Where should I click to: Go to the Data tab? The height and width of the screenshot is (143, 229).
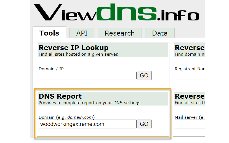(x=160, y=33)
